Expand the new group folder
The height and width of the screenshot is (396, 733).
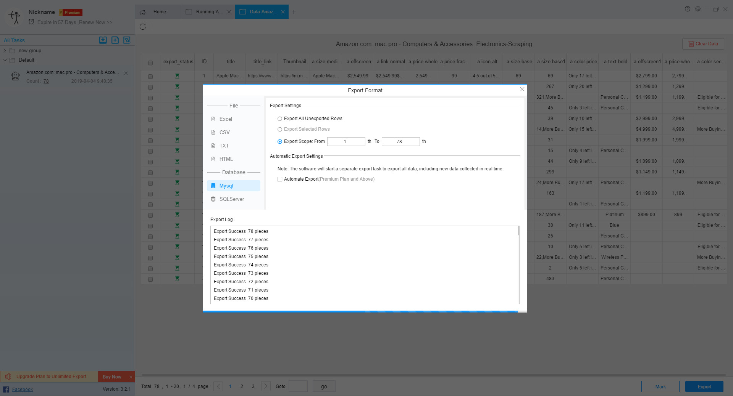[x=5, y=50]
